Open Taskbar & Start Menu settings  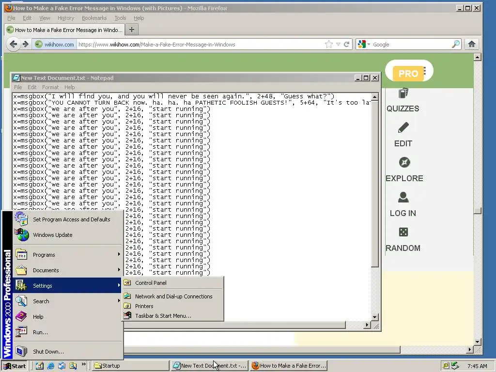(x=173, y=316)
